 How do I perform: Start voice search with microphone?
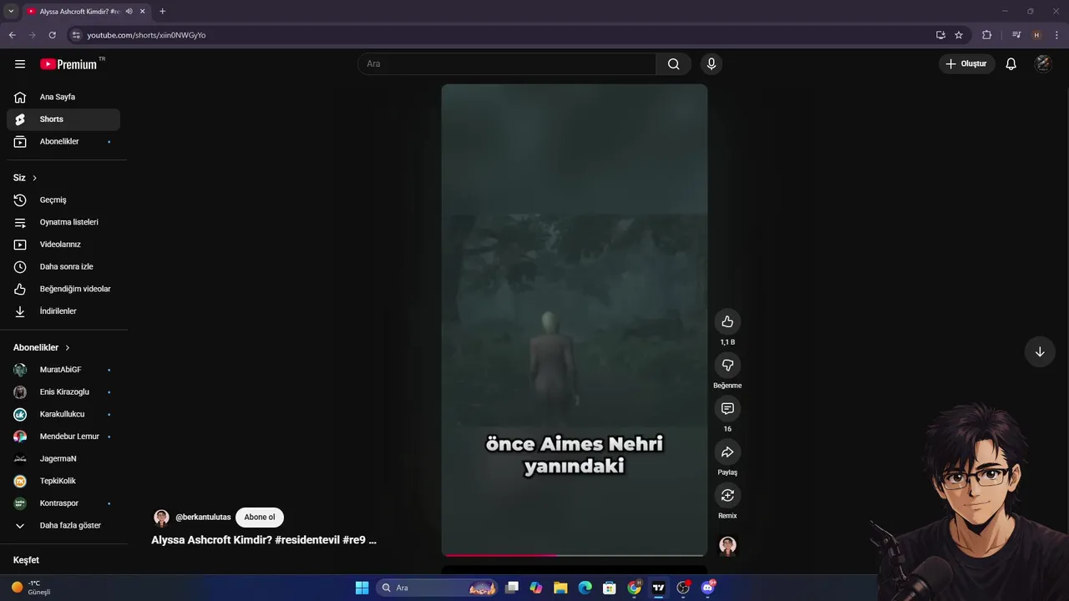point(711,64)
